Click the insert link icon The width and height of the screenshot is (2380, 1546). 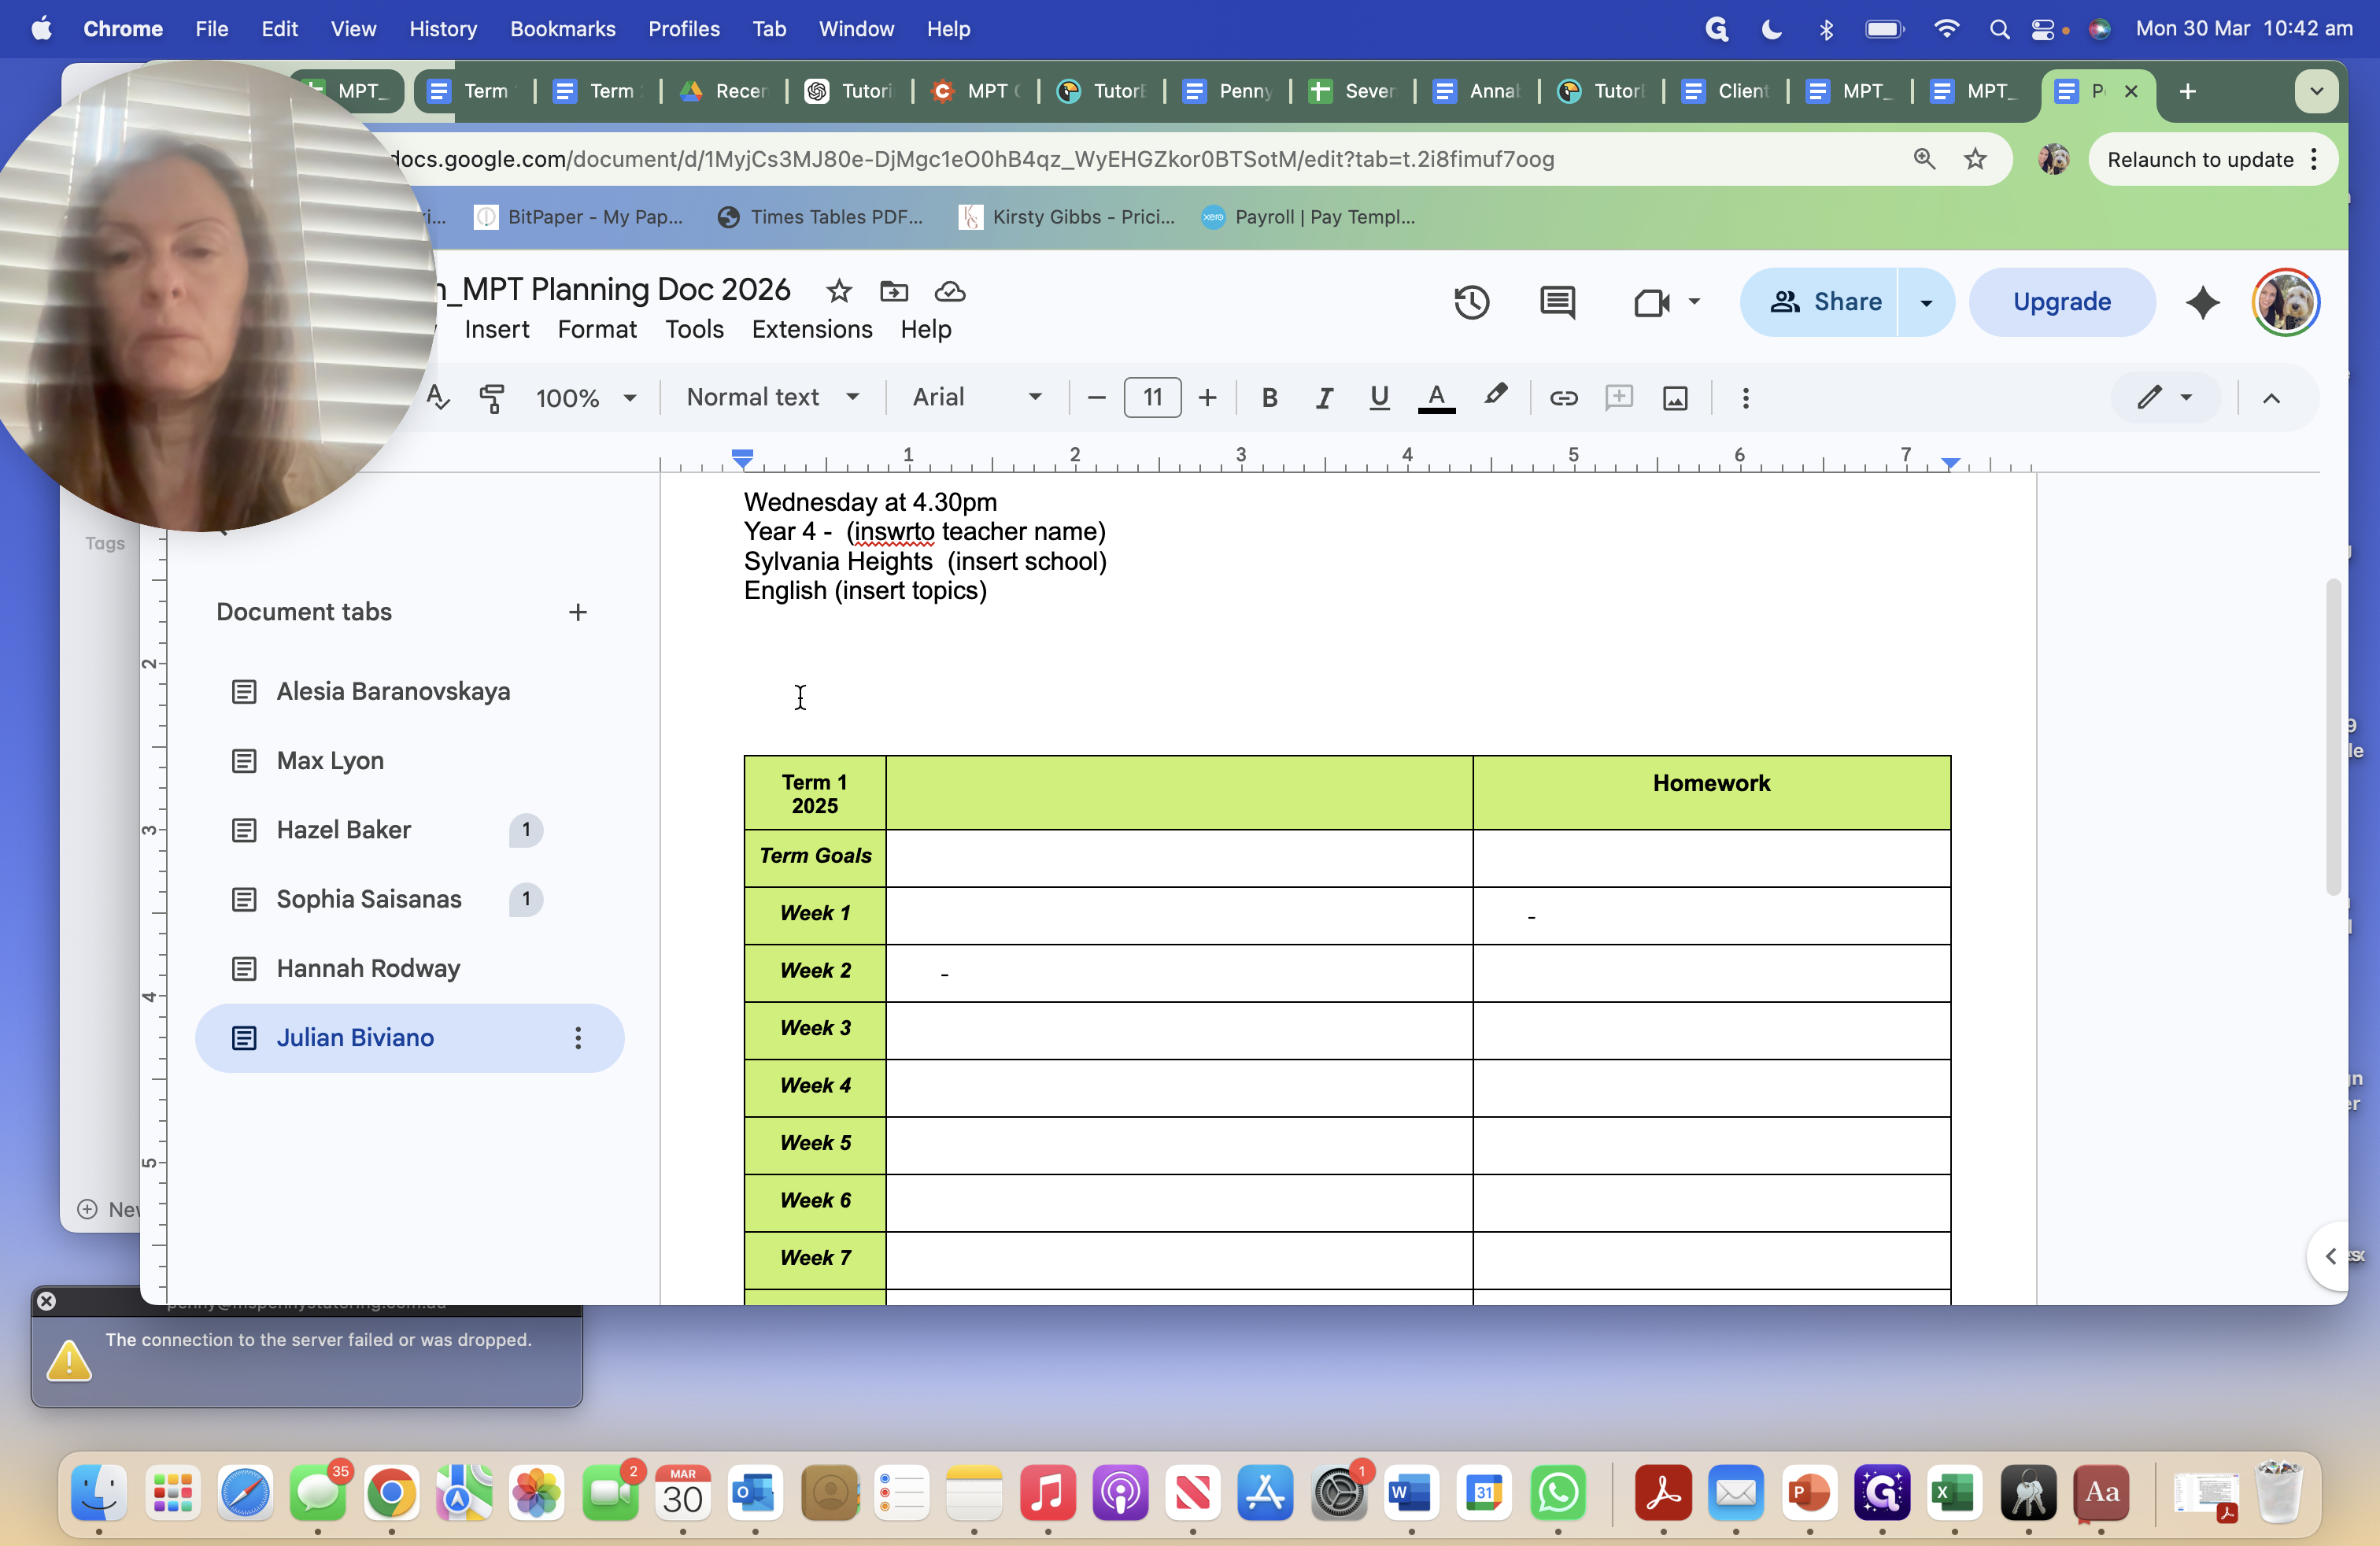point(1563,398)
